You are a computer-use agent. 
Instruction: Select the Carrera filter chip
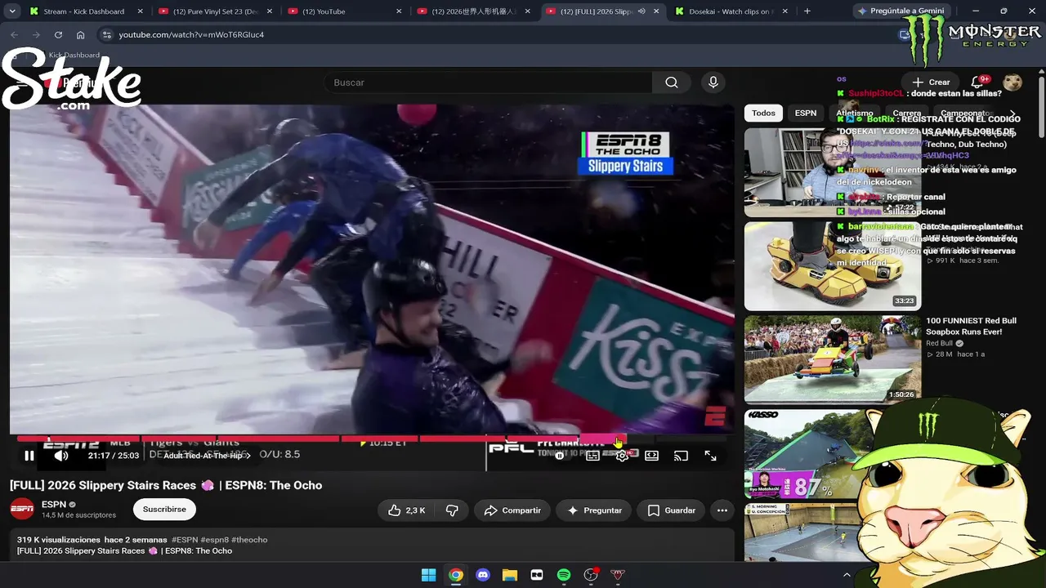[907, 114]
